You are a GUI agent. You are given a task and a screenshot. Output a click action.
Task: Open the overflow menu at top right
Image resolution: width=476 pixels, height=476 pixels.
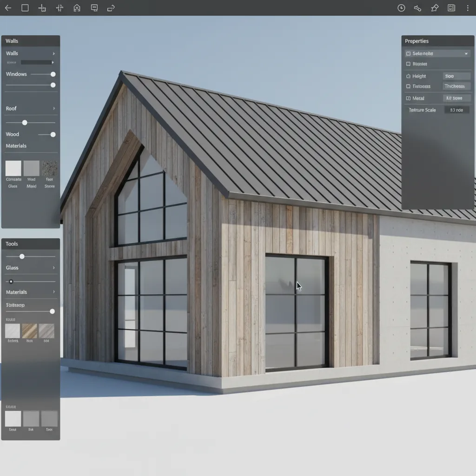click(x=468, y=7)
